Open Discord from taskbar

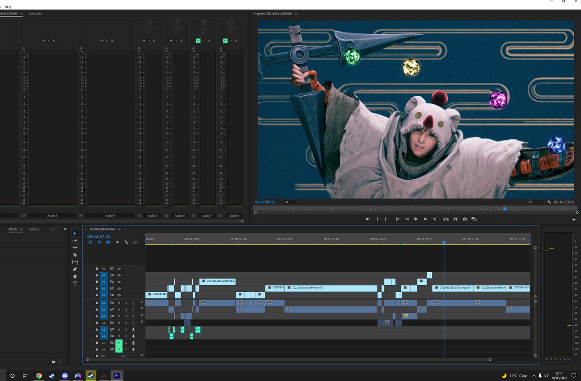point(65,375)
